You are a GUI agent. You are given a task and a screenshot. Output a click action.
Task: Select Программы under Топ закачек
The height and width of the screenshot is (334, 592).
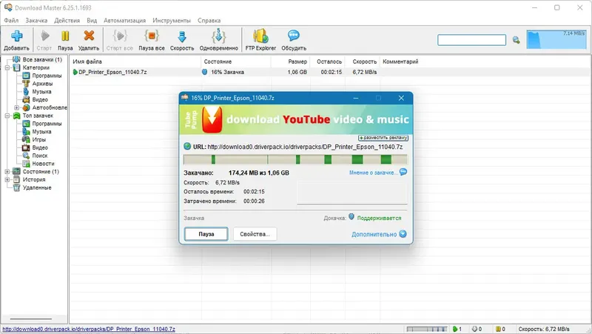tap(47, 124)
